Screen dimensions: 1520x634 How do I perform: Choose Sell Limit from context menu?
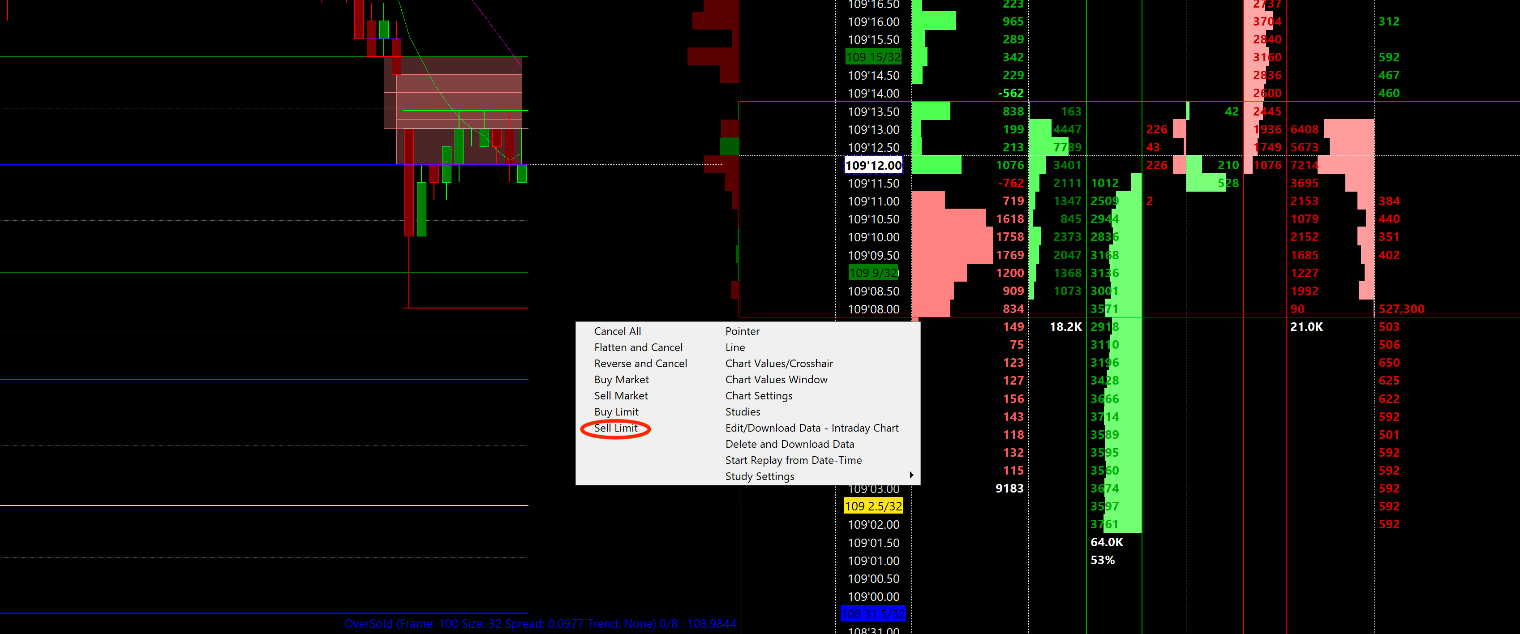point(615,428)
